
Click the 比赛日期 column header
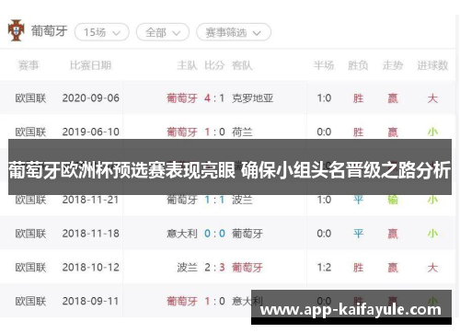point(90,65)
